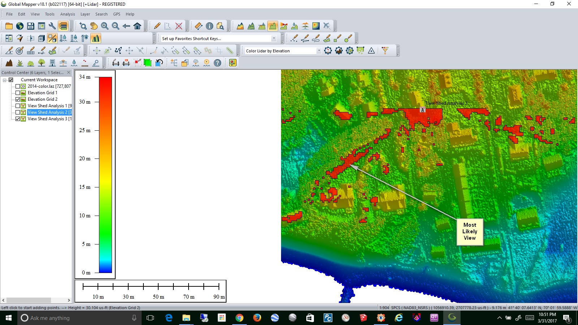
Task: Select the Pan hand tool
Action: 94,26
